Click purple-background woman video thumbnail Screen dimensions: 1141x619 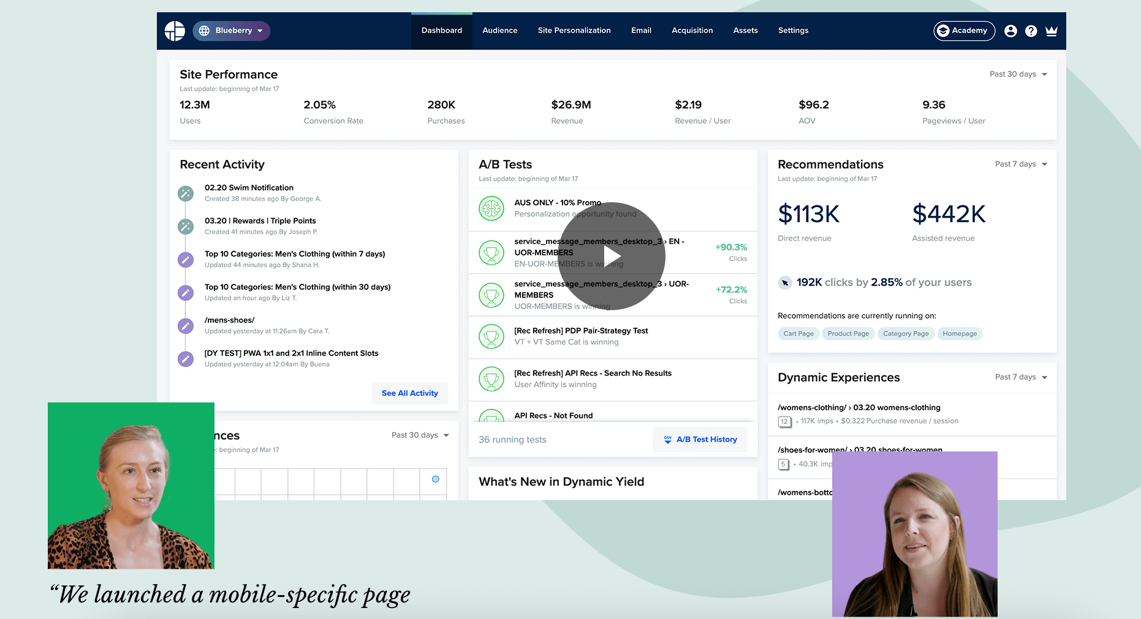pos(915,534)
